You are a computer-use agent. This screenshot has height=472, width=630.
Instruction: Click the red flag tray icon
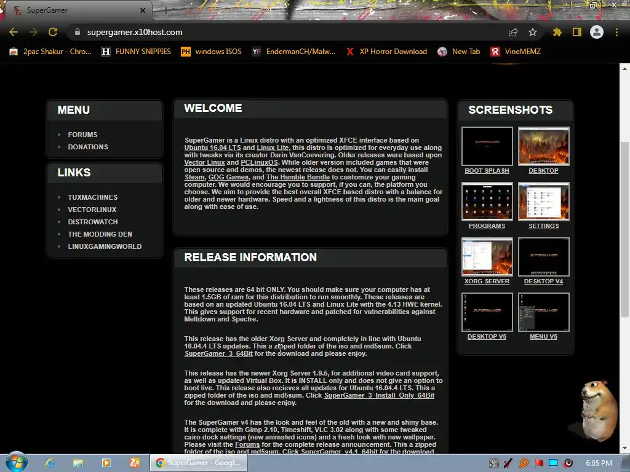coord(538,463)
